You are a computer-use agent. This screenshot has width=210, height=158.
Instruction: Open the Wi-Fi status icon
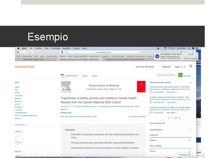point(165,48)
